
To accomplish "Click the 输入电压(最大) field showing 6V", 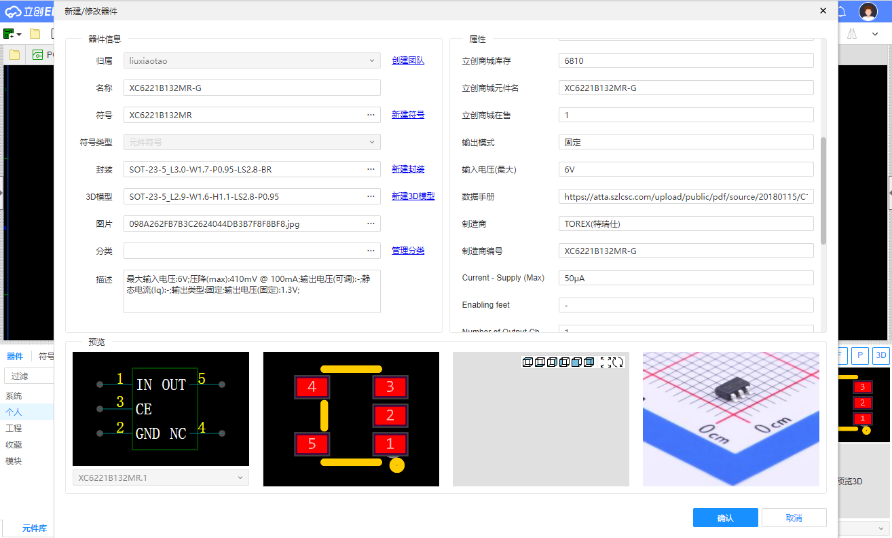I will [686, 169].
